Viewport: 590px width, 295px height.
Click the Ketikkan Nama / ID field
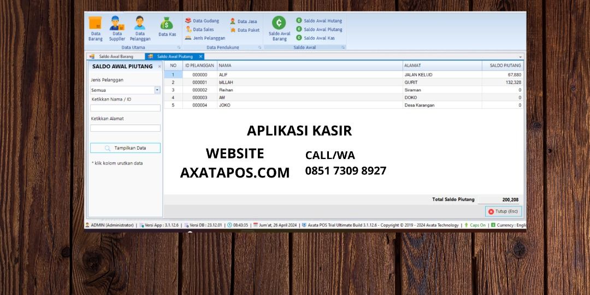click(125, 108)
